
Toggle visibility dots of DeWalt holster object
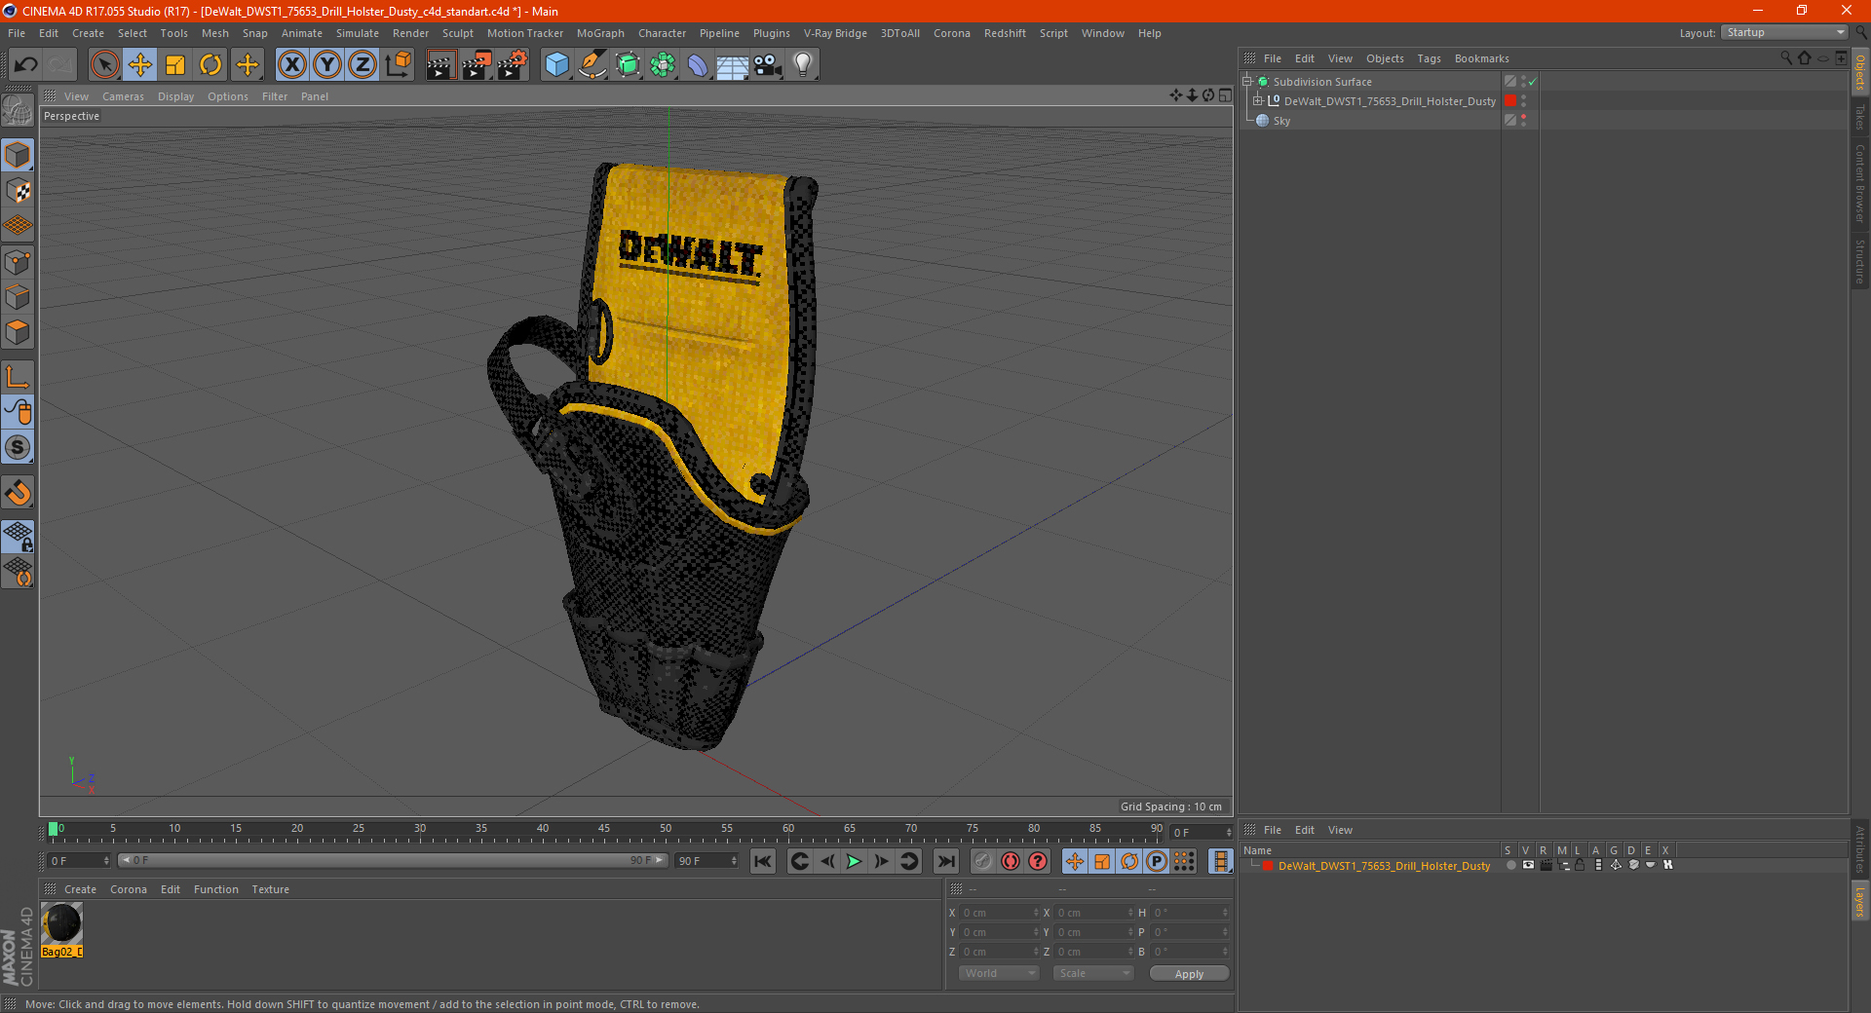pyautogui.click(x=1523, y=101)
